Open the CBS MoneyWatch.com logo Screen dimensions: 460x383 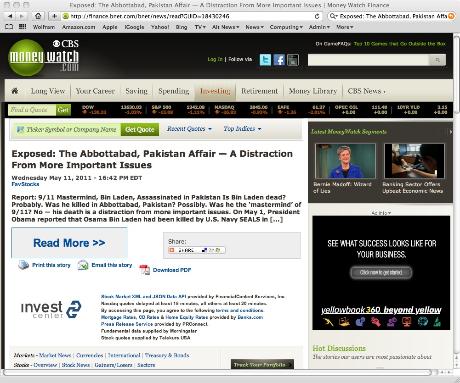[44, 57]
